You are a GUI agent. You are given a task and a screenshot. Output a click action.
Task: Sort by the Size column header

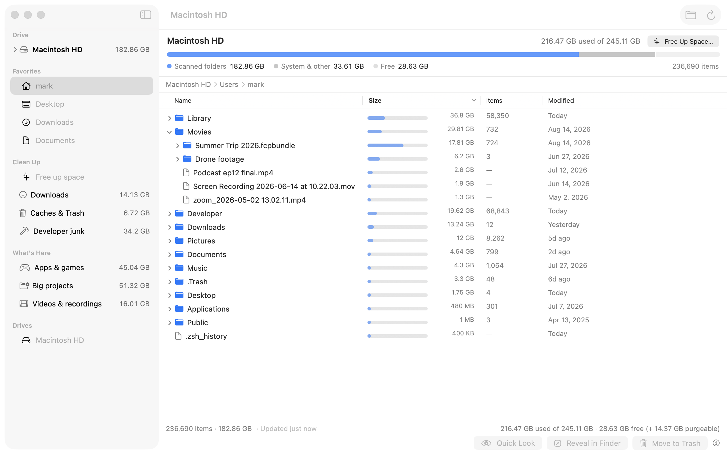(375, 100)
